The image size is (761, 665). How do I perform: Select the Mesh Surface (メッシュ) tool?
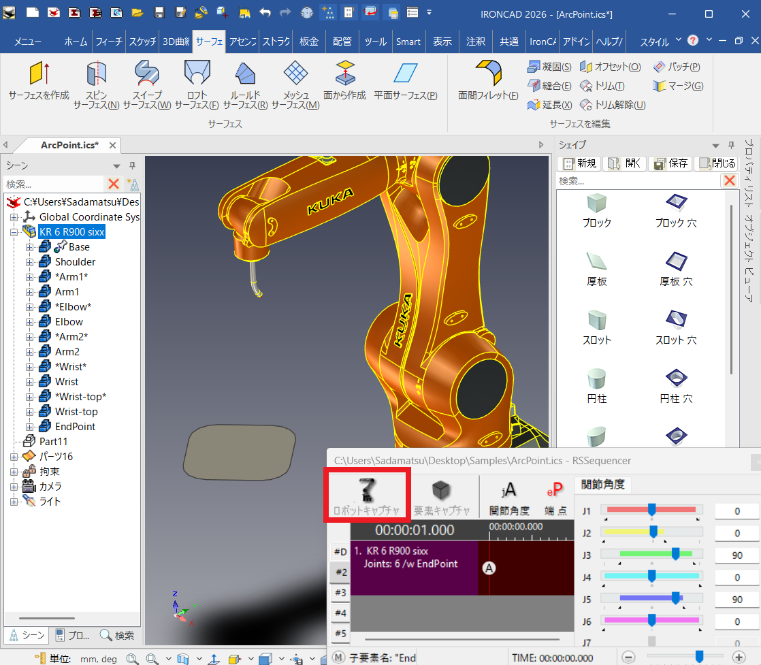[x=295, y=84]
